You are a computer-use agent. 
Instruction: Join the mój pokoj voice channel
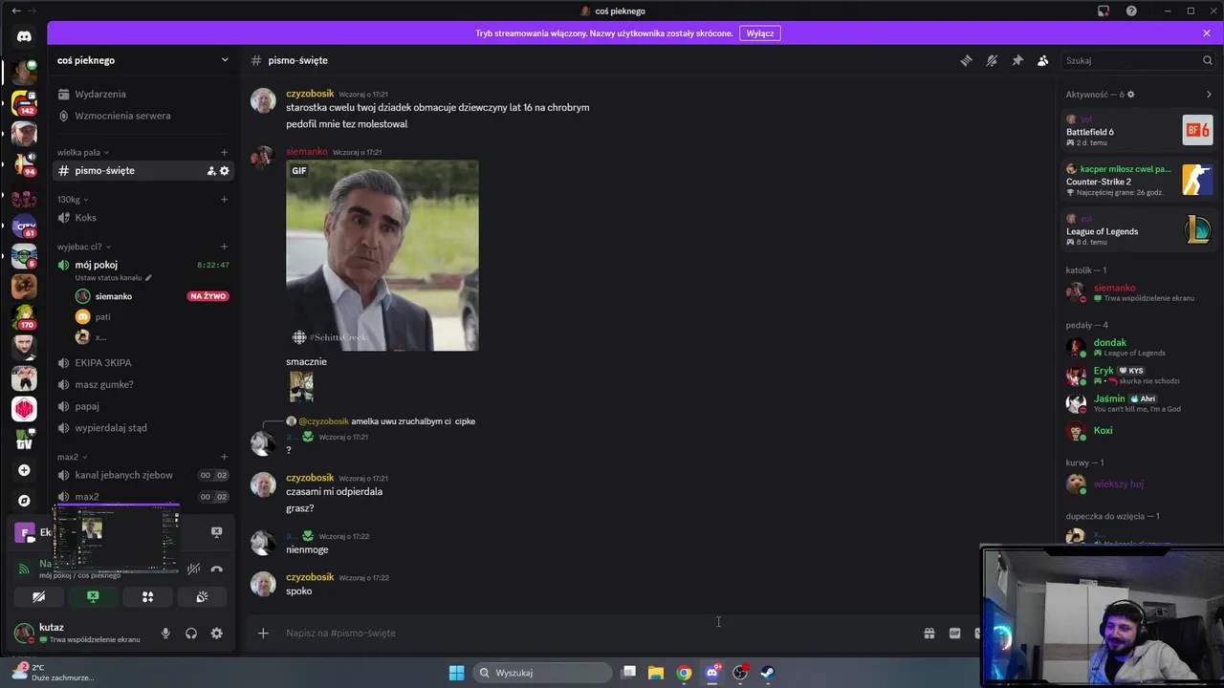click(x=143, y=265)
